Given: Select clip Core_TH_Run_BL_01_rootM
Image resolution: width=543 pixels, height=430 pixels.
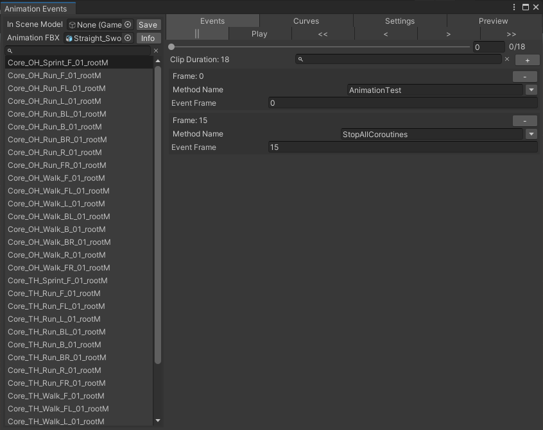Looking at the screenshot, I should pos(79,331).
